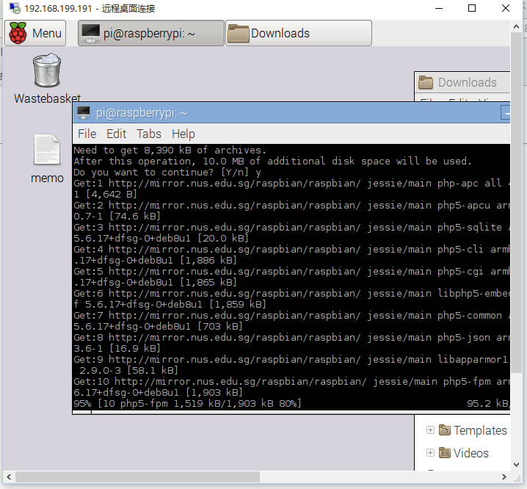Expand the Templates folder tree node
527x489 pixels.
click(430, 430)
